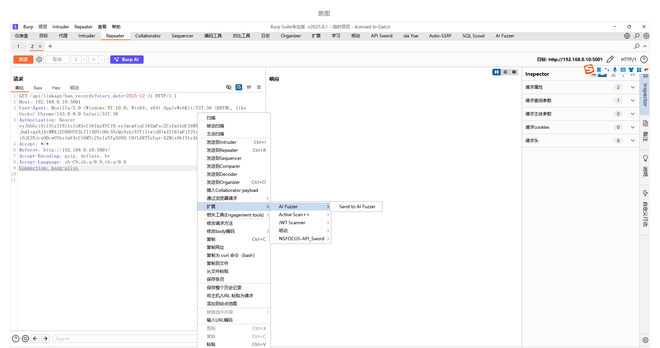Image resolution: width=660 pixels, height=348 pixels.
Task: Expand the Active Scan++ submenu
Action: pos(300,215)
